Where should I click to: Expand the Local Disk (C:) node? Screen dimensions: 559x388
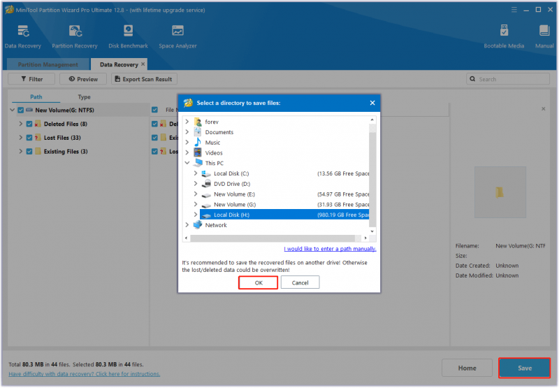[196, 173]
